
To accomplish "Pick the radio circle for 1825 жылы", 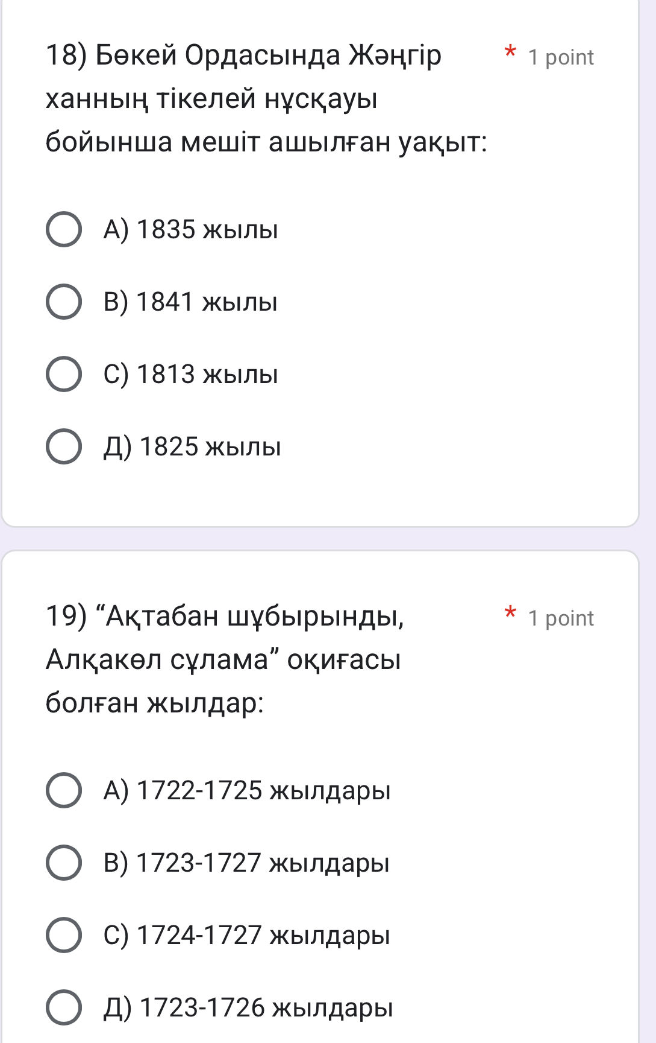I will 64,447.
